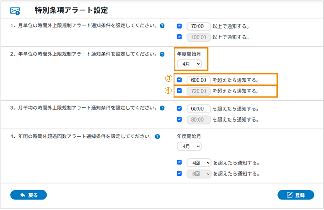This screenshot has height=210, width=324.
Task: Toggle the 100:00 monthly alert checkbox
Action: pyautogui.click(x=179, y=37)
